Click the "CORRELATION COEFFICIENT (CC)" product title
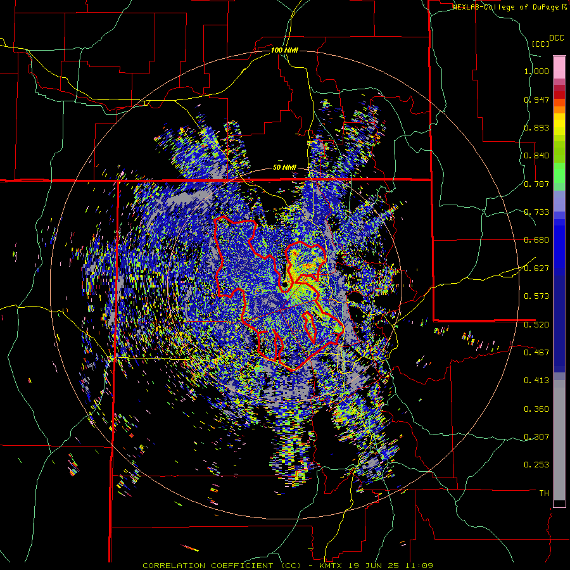 [x=222, y=566]
